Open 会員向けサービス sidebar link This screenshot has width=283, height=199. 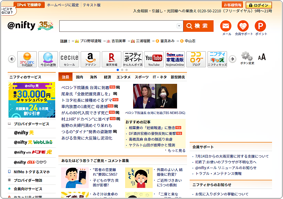point(28,189)
